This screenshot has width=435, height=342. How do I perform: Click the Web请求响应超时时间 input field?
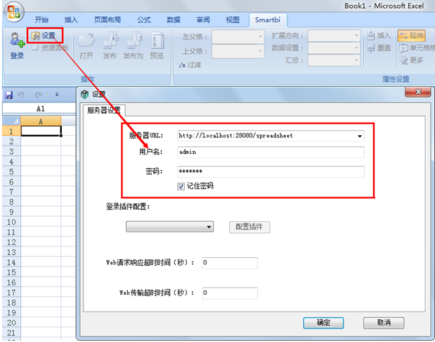point(229,263)
